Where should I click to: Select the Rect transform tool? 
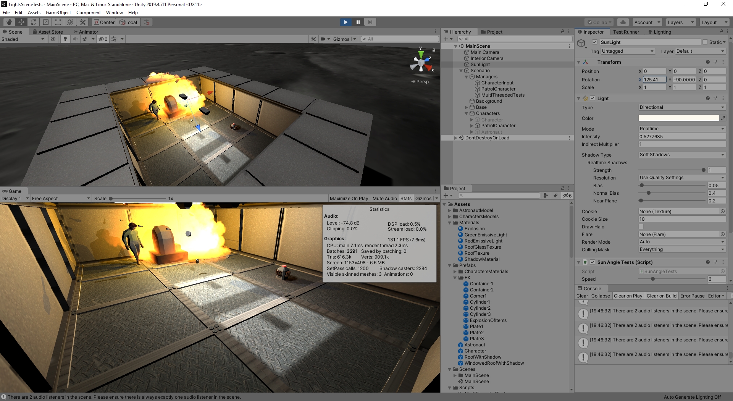(x=58, y=22)
